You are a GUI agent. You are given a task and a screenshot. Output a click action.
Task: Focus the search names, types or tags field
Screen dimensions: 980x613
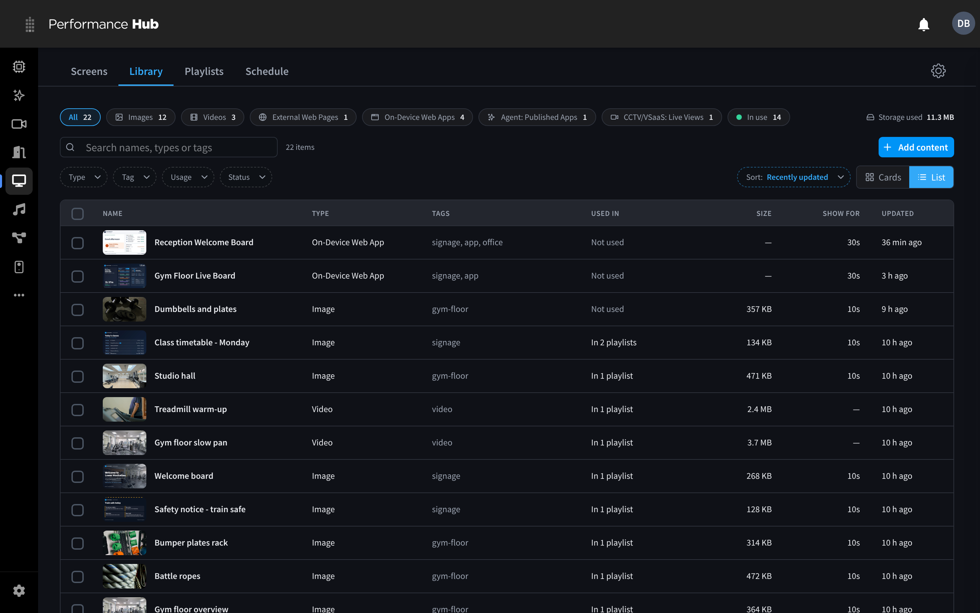click(168, 147)
